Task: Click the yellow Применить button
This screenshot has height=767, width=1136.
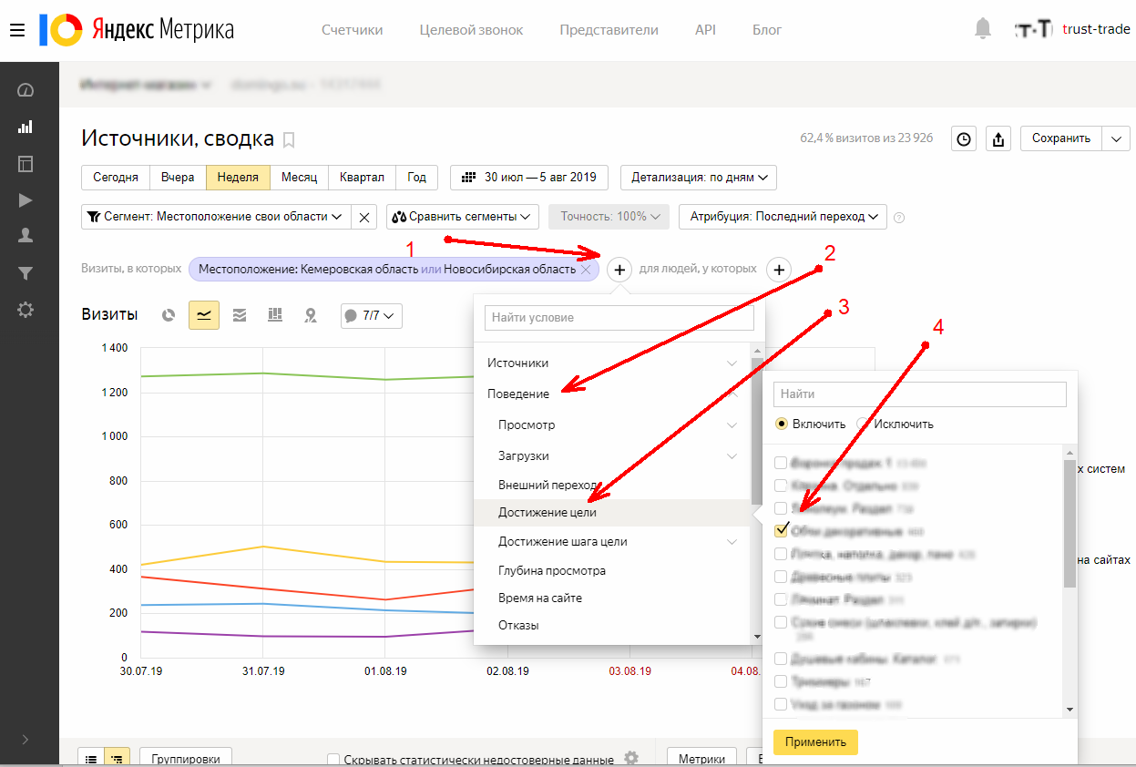Action: pyautogui.click(x=815, y=741)
